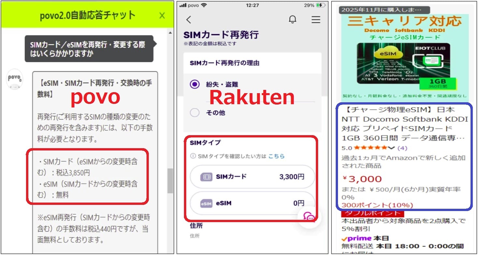
Task: Click the info icon beside SIMタイプ note
Action: [193, 156]
